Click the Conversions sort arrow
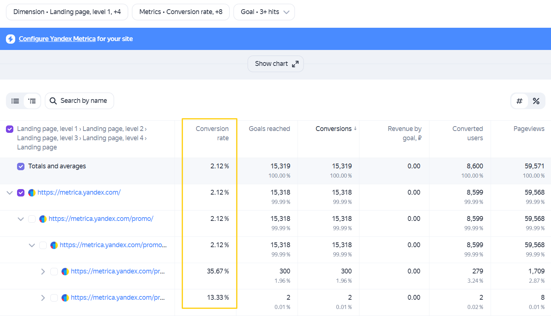Screen dimensions: 551x316 [x=355, y=128]
